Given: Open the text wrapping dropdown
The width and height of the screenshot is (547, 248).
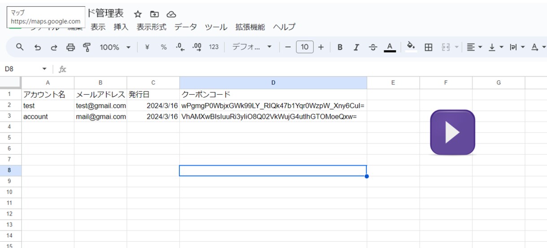Looking at the screenshot, I should click(x=517, y=47).
